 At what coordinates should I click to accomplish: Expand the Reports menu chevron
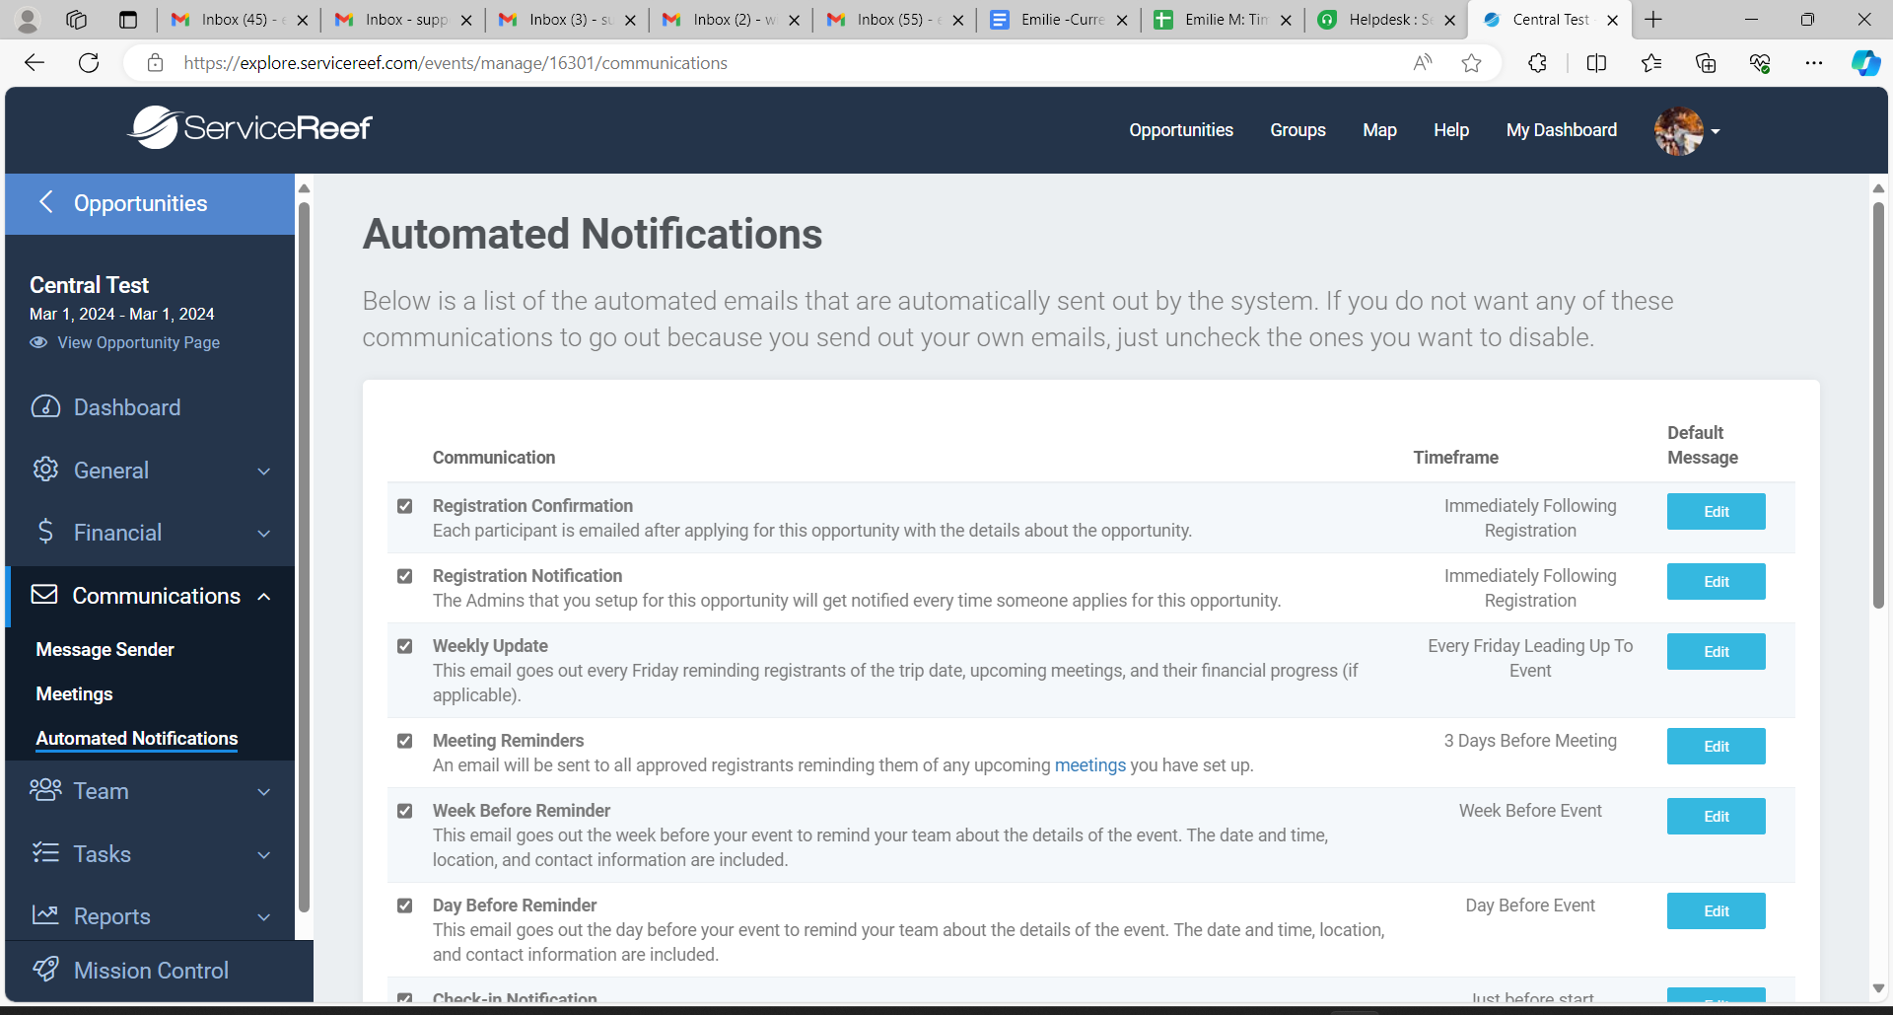tap(264, 917)
